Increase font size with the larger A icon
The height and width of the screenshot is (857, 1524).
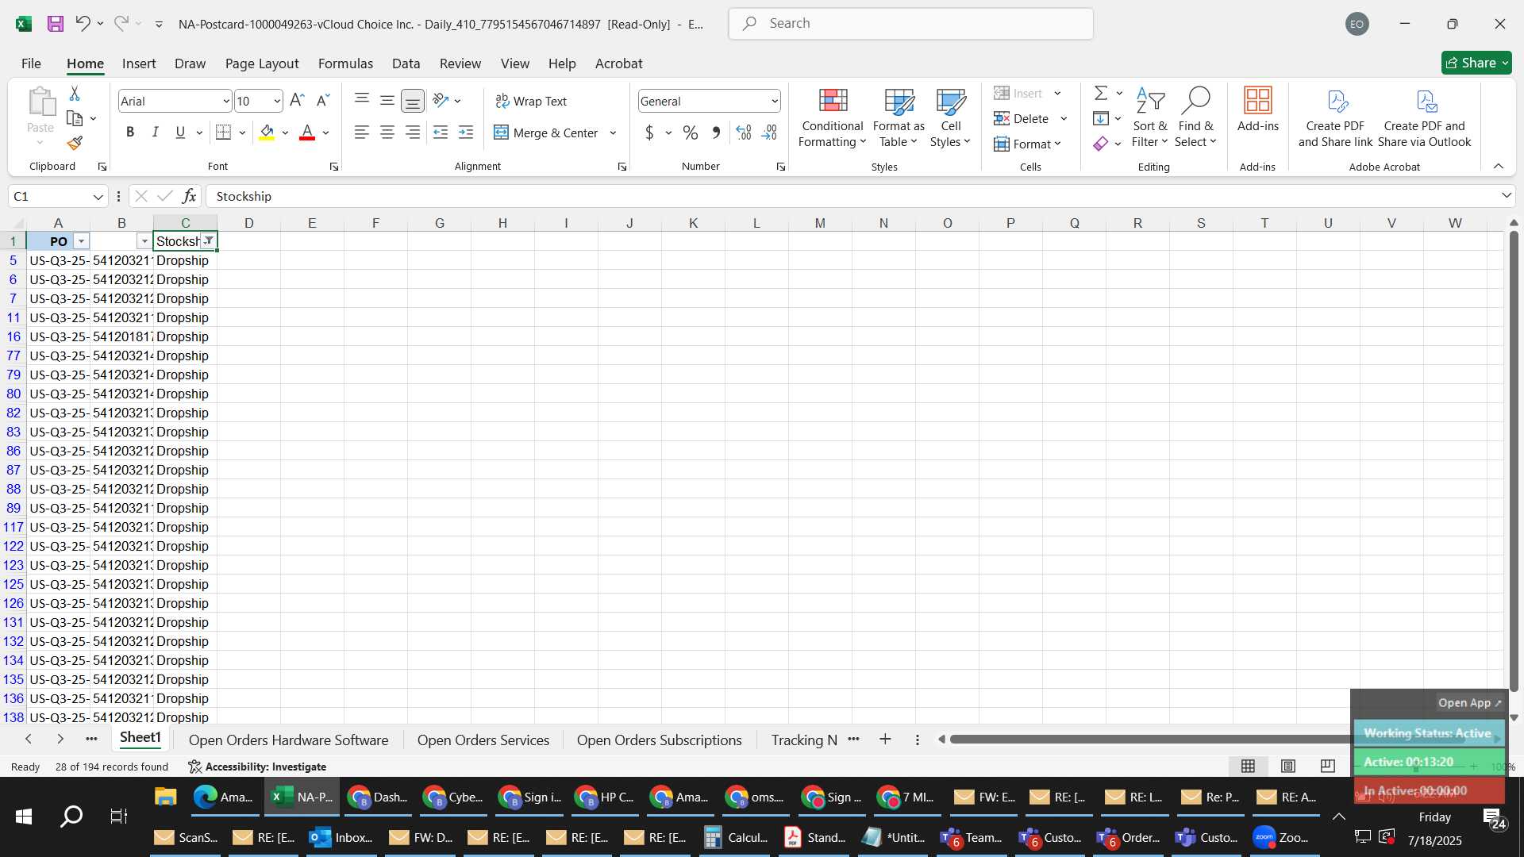[x=297, y=101]
